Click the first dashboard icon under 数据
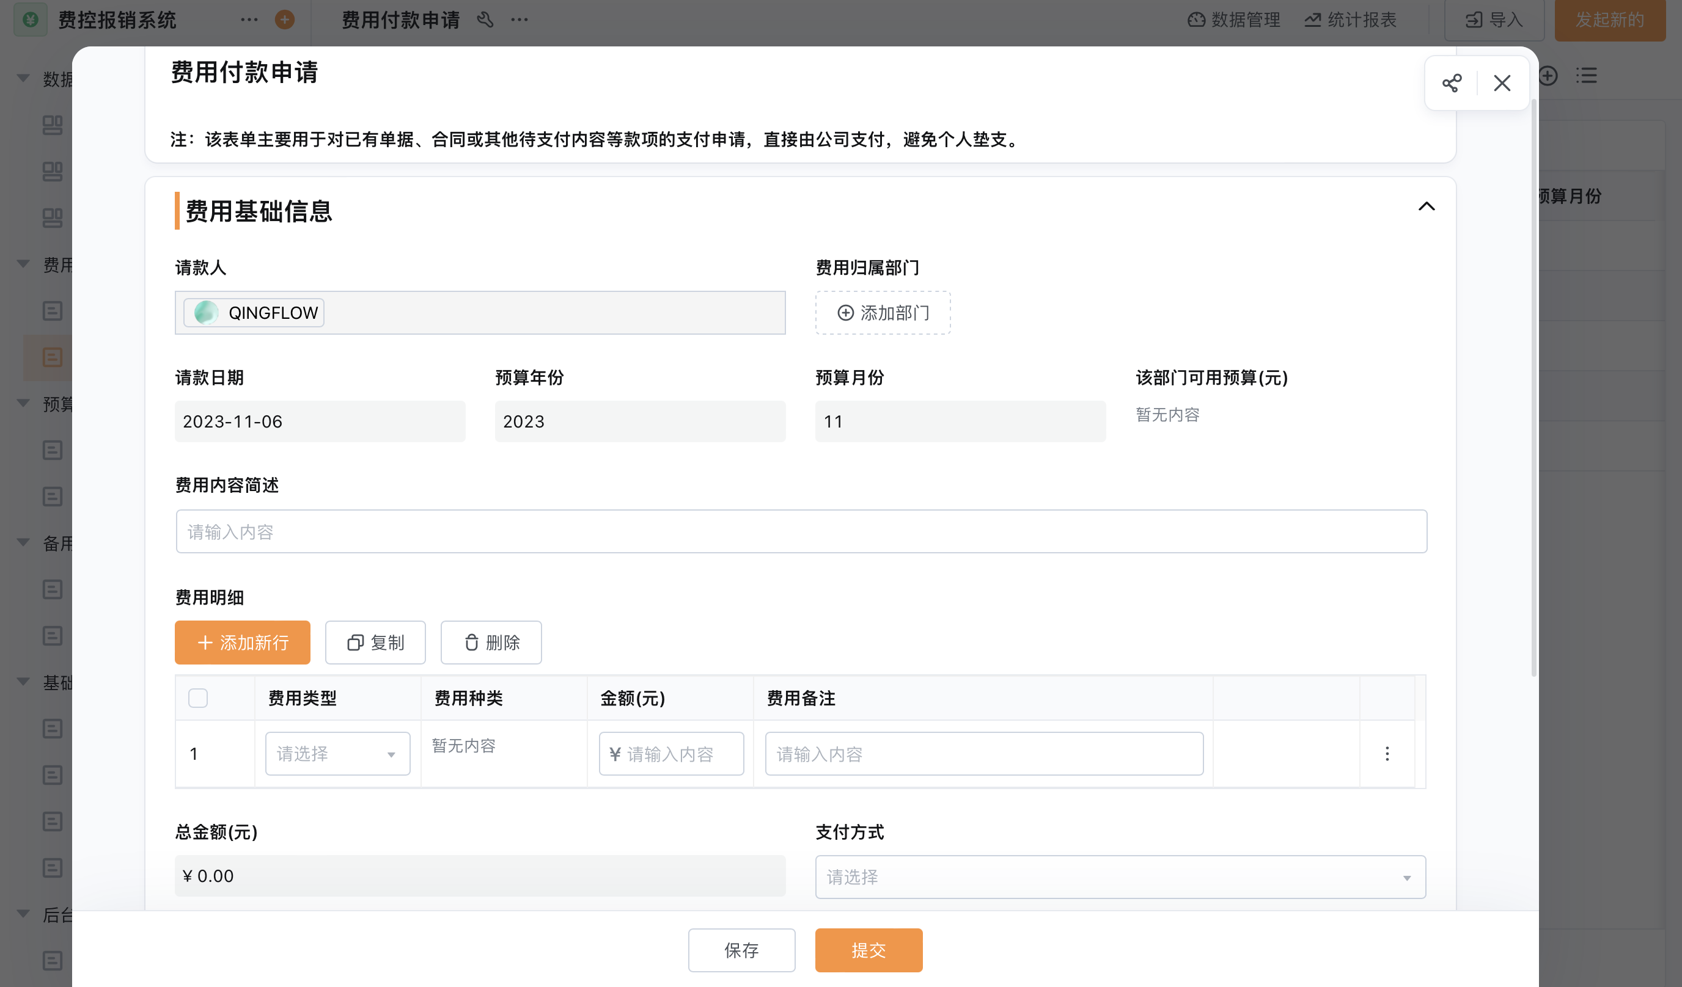Screen dimensions: 1682x987 pyautogui.click(x=52, y=125)
